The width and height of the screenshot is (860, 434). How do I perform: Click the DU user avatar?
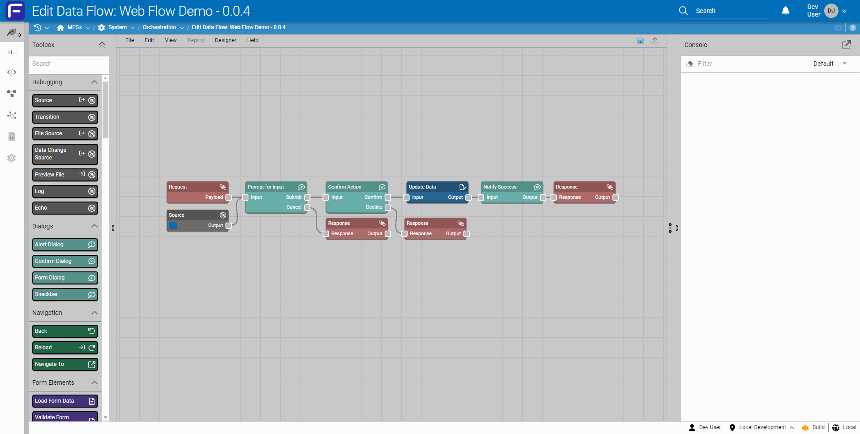coord(831,11)
